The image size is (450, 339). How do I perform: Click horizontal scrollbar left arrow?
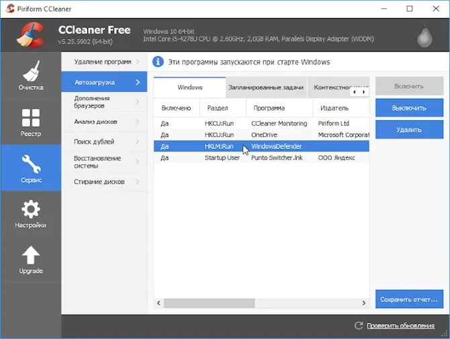[x=159, y=303]
